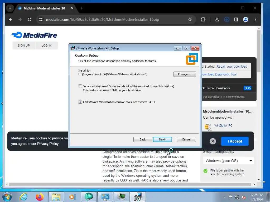Click I Accept on the cookie banner
The width and height of the screenshot is (270, 202).
tap(235, 141)
